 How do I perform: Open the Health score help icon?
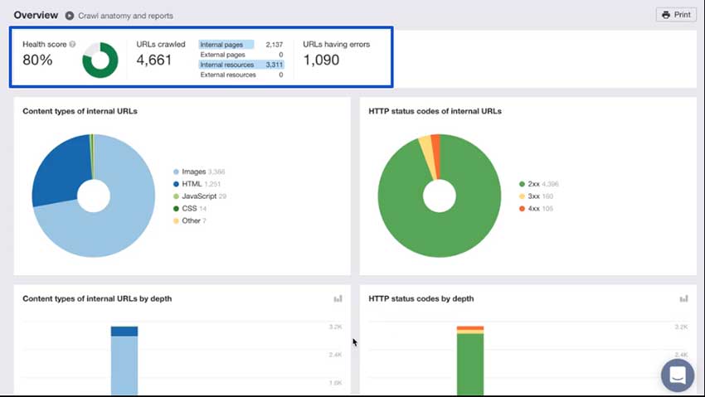click(72, 44)
